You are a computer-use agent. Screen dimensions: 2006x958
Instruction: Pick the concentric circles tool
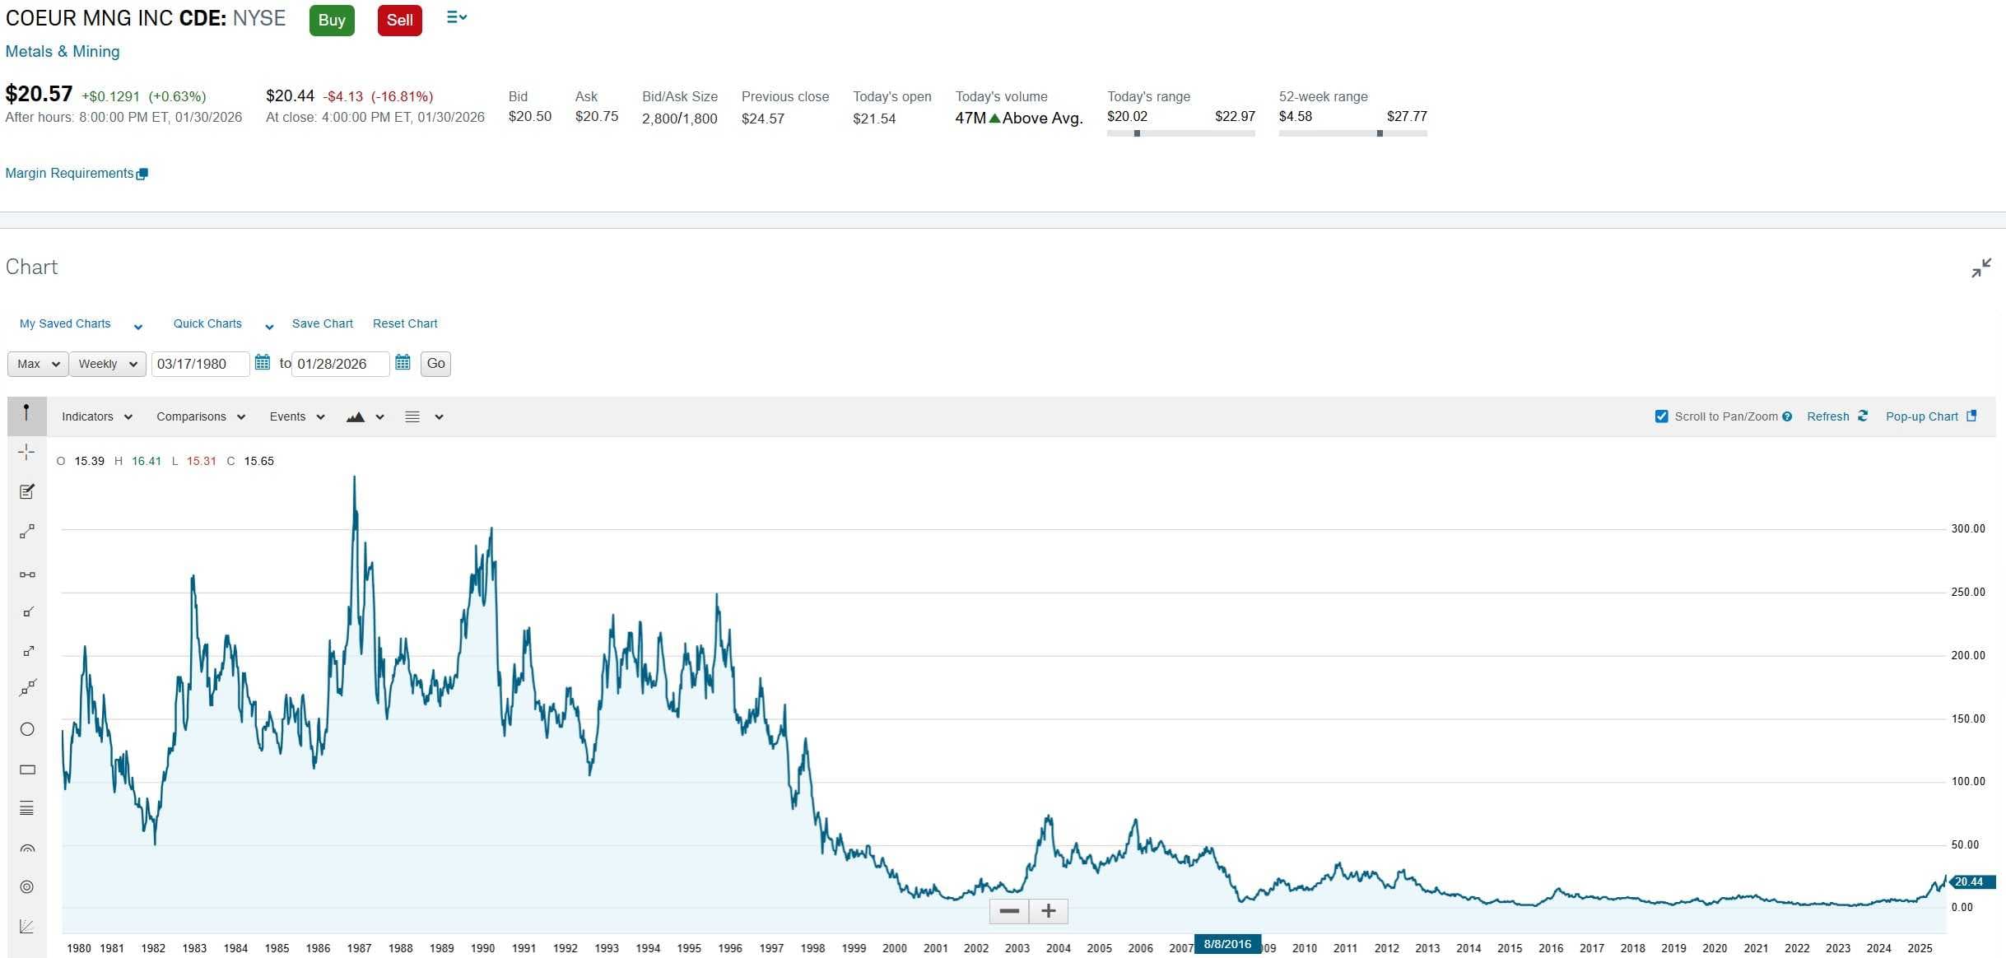click(x=26, y=886)
